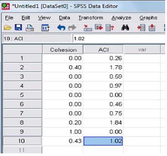Click the Insert Variable toolbar icon
The width and height of the screenshot is (167, 156).
click(152, 28)
